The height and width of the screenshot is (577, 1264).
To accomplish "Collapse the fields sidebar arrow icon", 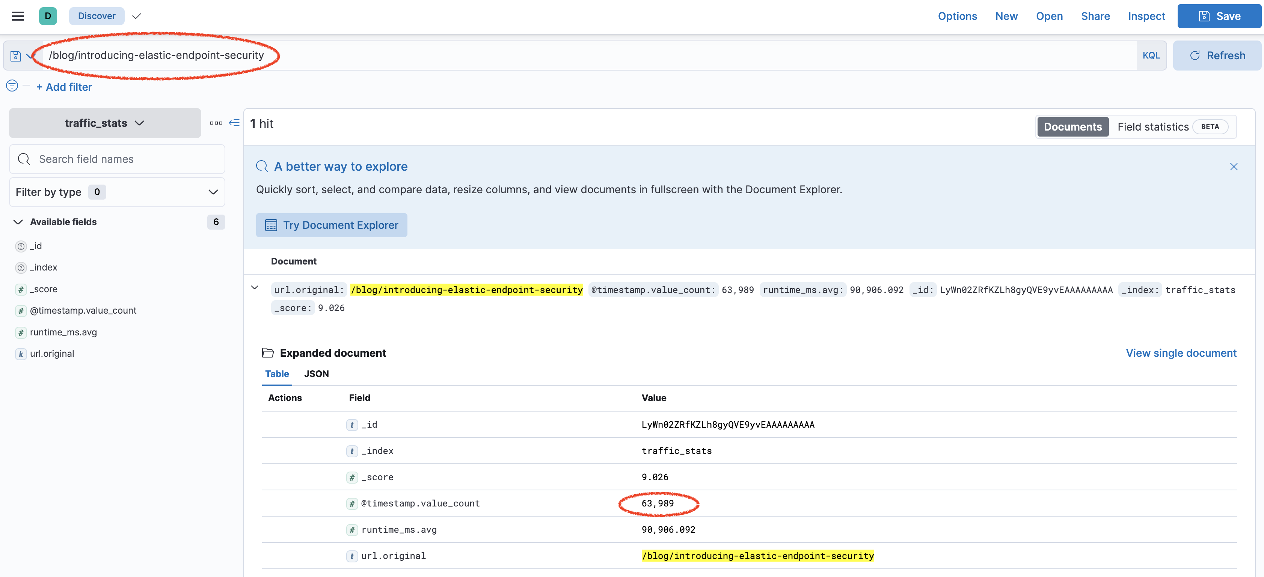I will pos(235,123).
